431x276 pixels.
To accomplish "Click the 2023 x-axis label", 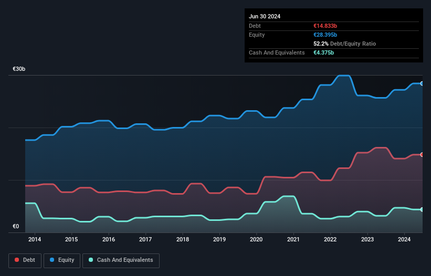I will tap(367, 239).
